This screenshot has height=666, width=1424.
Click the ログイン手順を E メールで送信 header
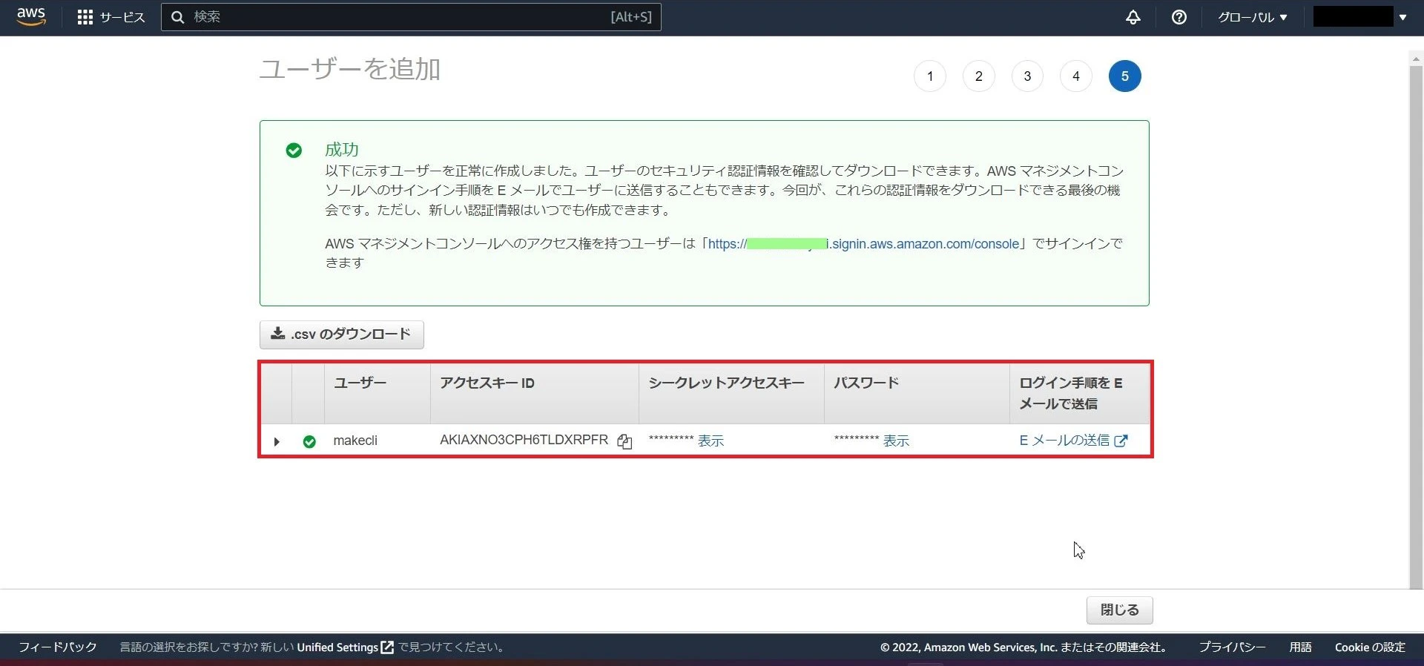click(x=1071, y=394)
